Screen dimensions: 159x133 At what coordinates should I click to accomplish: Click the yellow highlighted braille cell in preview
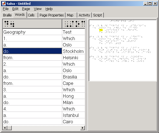[101, 30]
